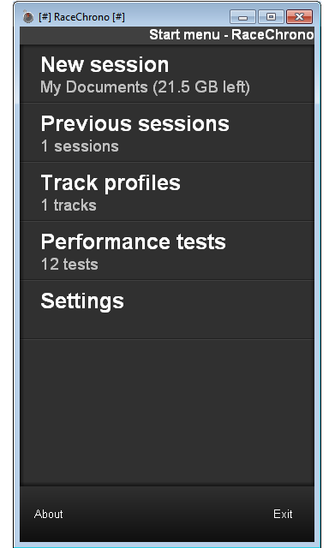
Task: Click the "1 tracks" count label
Action: [69, 205]
